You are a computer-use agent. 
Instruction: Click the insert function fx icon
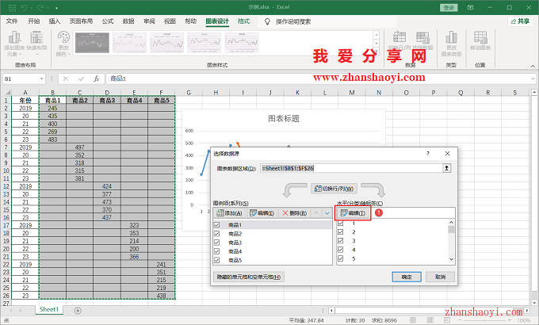(x=97, y=78)
